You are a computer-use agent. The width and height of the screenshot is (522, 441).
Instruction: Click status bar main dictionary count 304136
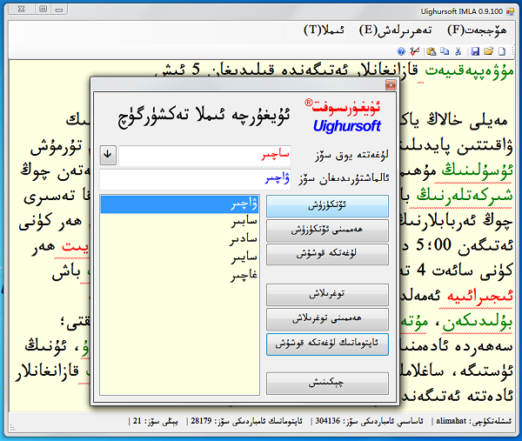coord(369,421)
